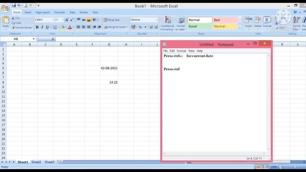Insert a new worksheet tab
Screen dimensions: 306x172
(59, 162)
